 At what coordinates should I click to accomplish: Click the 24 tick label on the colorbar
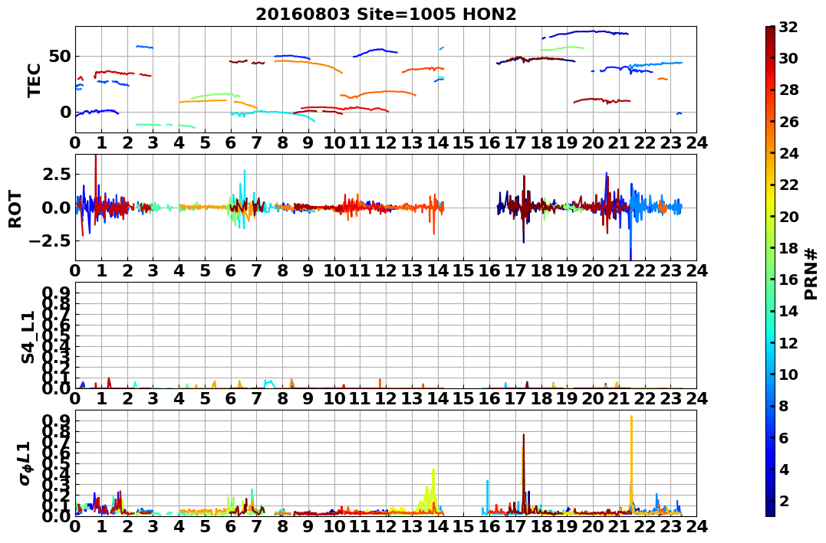click(x=788, y=153)
